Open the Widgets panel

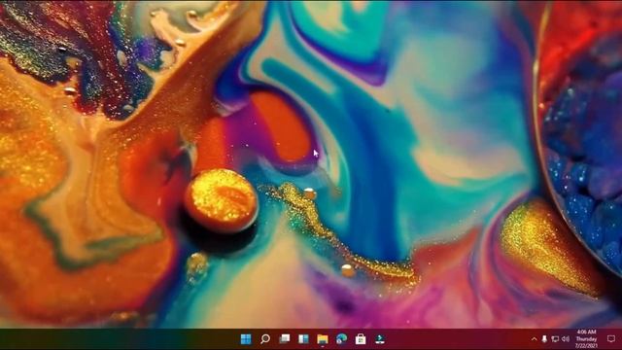pyautogui.click(x=303, y=339)
